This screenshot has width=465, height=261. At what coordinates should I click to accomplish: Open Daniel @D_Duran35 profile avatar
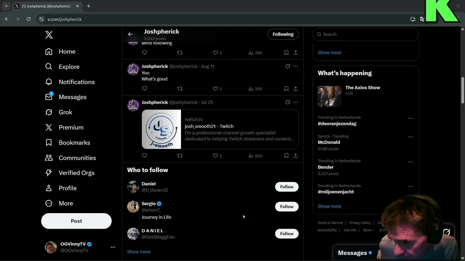133,187
